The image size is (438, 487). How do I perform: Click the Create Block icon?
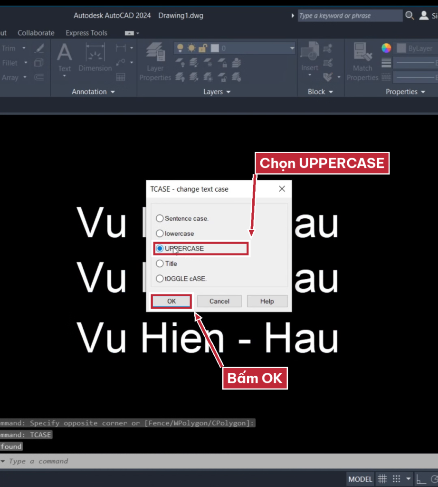[x=328, y=49]
